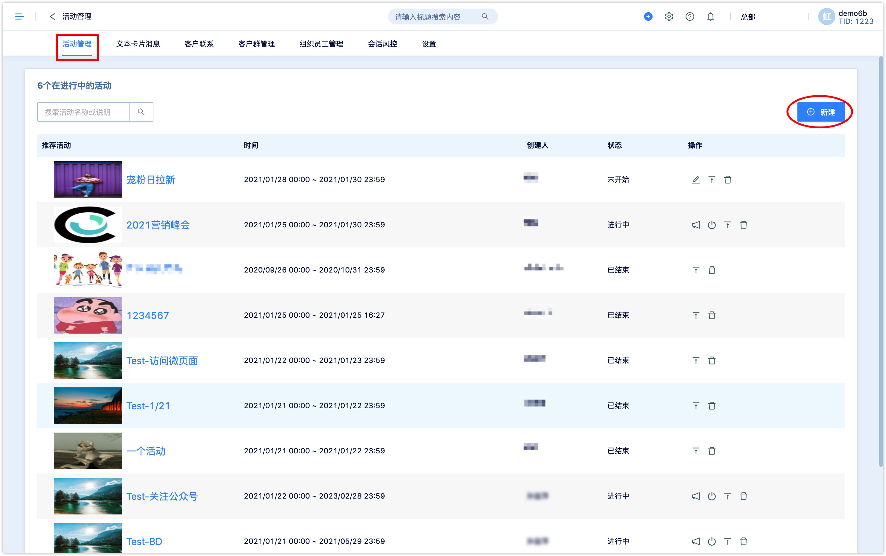This screenshot has width=886, height=556.
Task: Open the Test-关注公众号 activity link
Action: [x=162, y=496]
